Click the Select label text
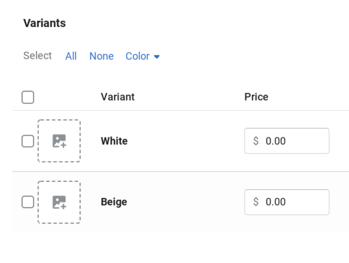 click(37, 55)
